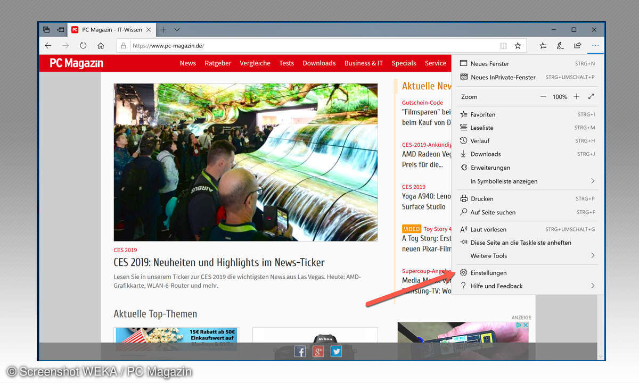Image resolution: width=639 pixels, height=383 pixels.
Task: Open the Ratgeber navigation link
Action: click(218, 63)
